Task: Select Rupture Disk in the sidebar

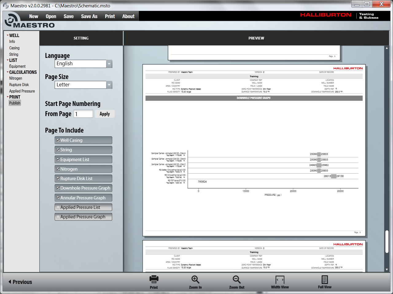Action: tap(19, 85)
